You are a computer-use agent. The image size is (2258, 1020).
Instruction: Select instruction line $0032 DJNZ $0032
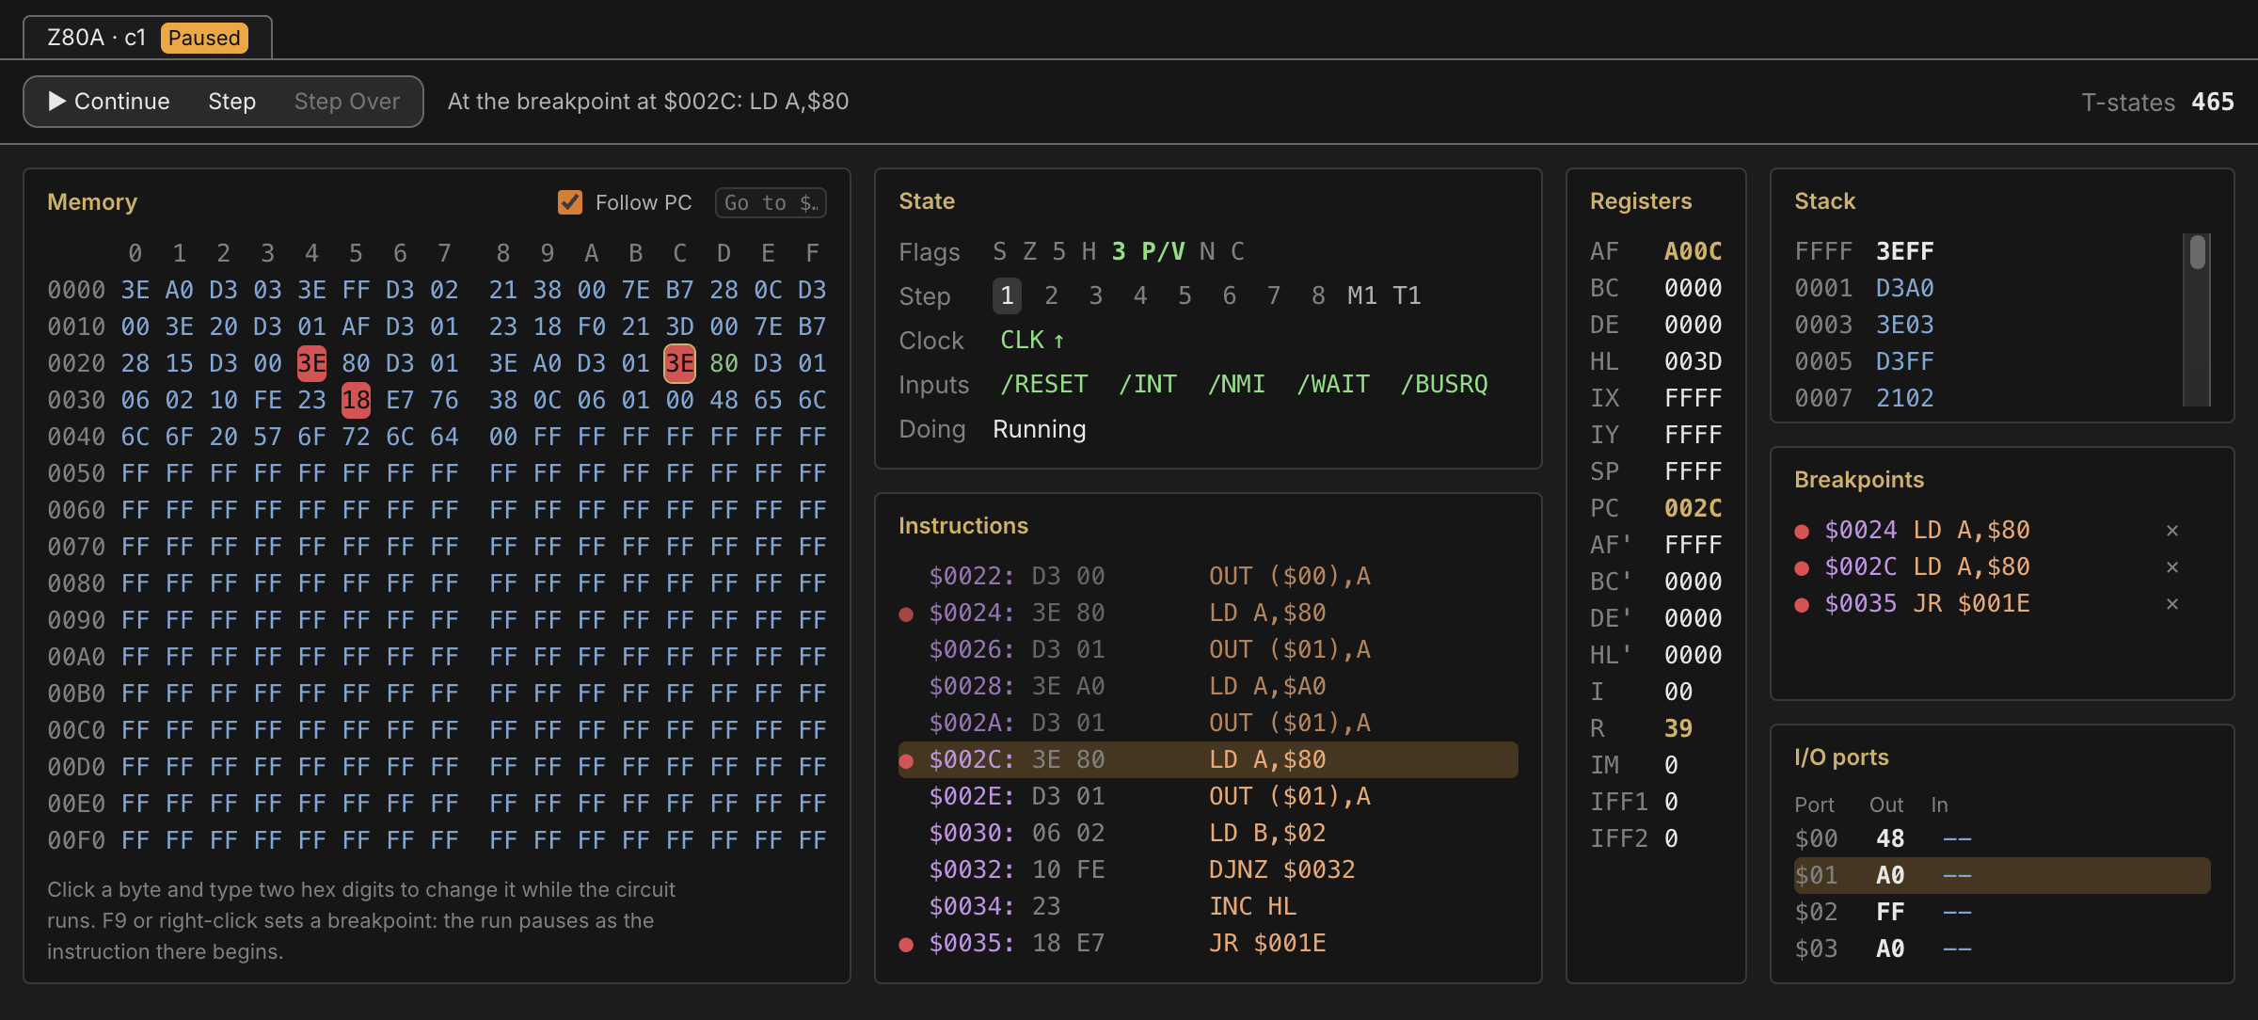[1208, 869]
